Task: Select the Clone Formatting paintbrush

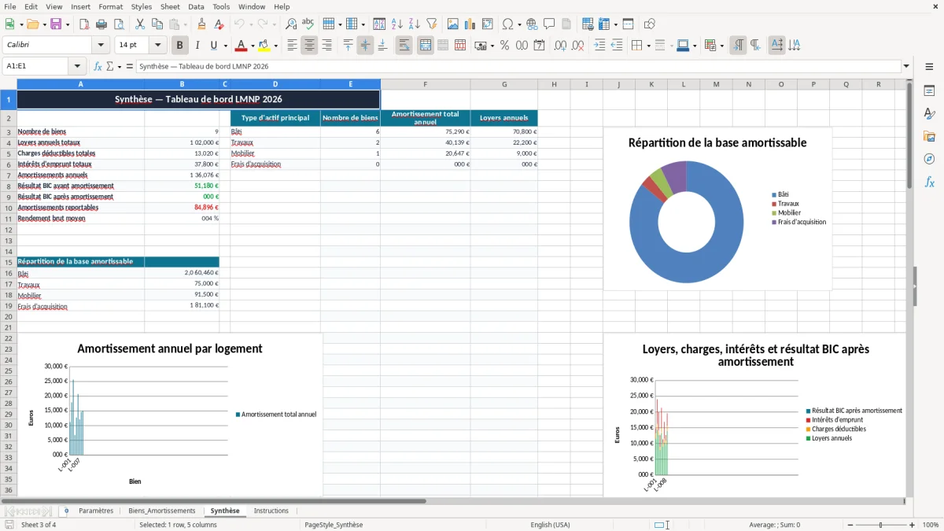Action: [x=202, y=24]
